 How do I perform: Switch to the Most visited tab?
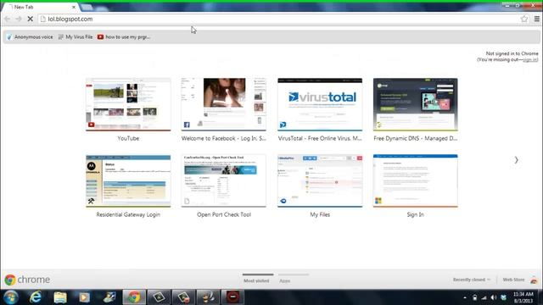tap(256, 280)
